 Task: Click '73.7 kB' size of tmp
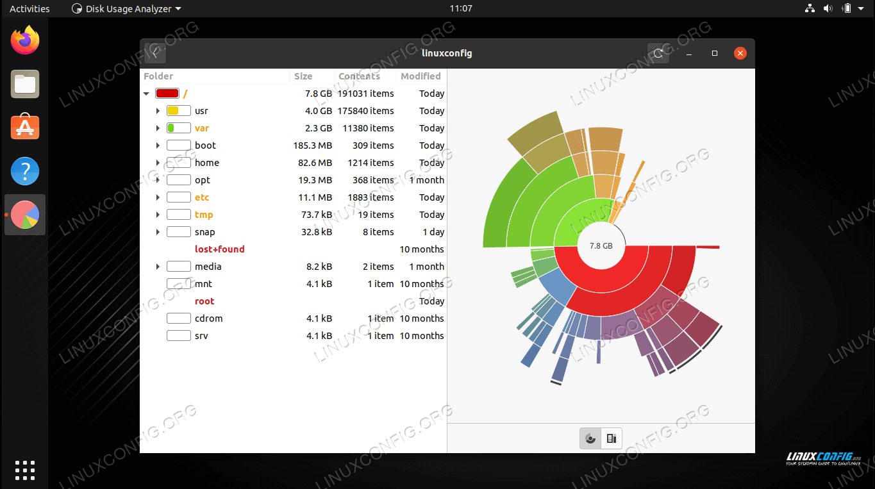click(317, 215)
